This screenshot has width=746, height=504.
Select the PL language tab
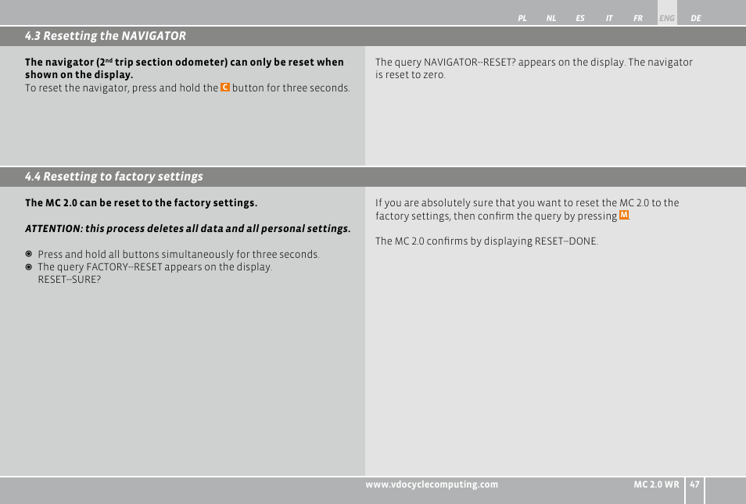pos(522,19)
